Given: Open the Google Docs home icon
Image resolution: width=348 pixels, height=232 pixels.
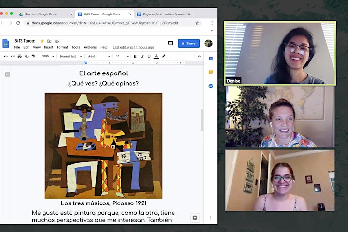Looking at the screenshot, I should (x=6, y=43).
